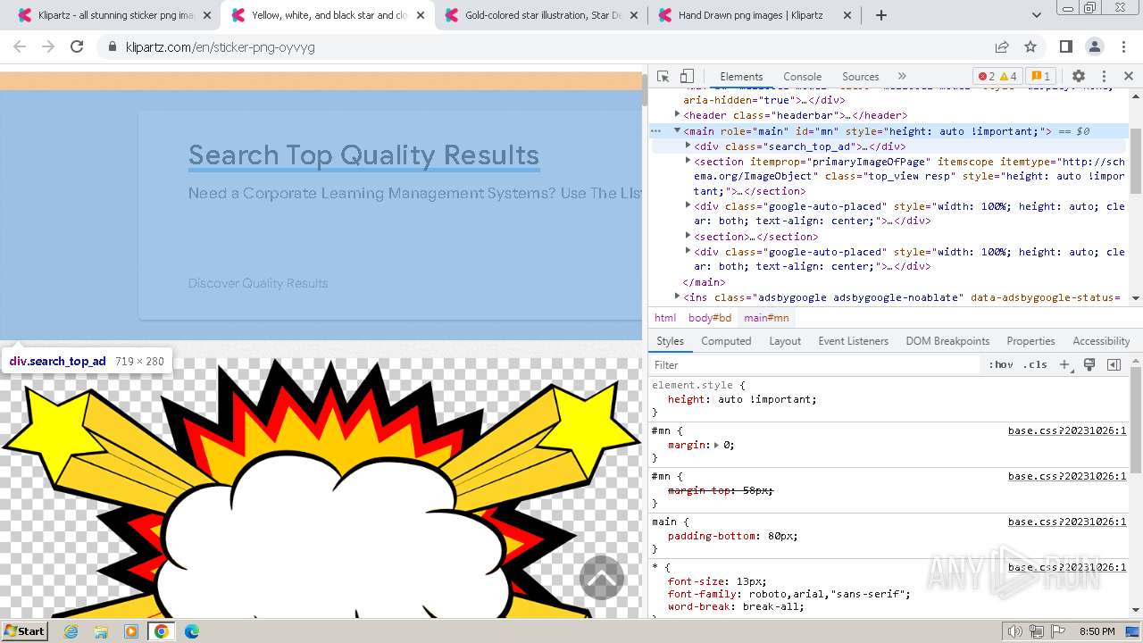Open the Computed styles tab
1143x643 pixels.
tap(726, 341)
